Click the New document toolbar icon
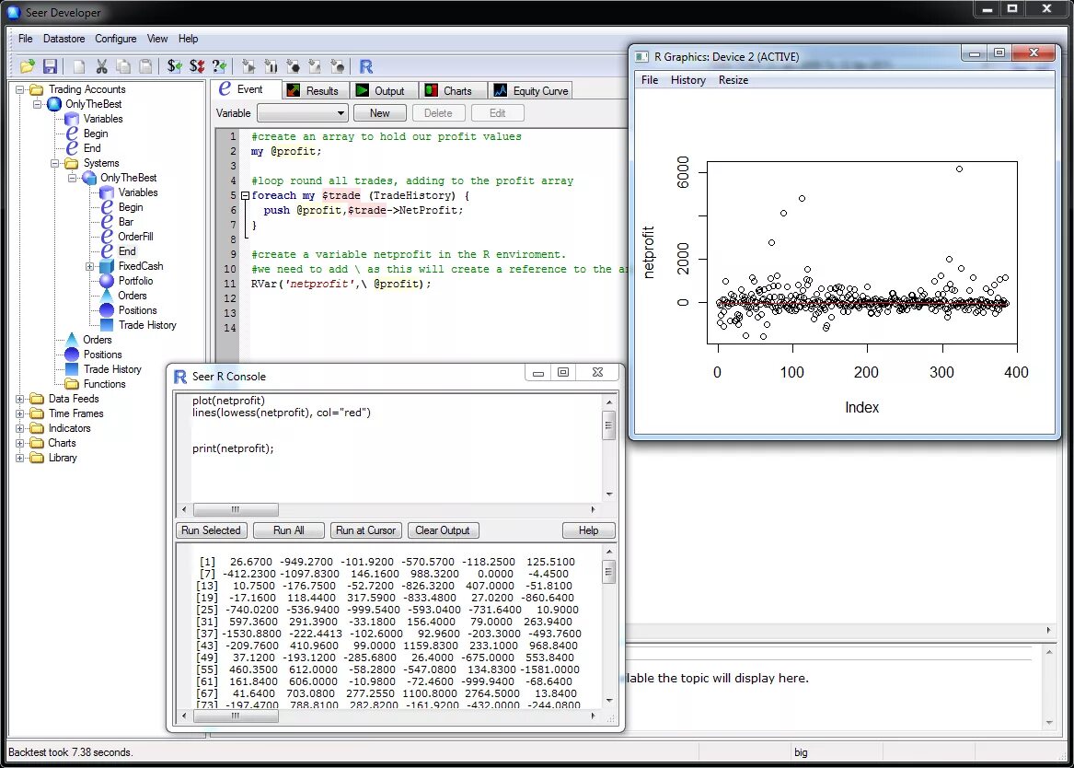Screen dimensions: 1074x768 pyautogui.click(x=79, y=65)
